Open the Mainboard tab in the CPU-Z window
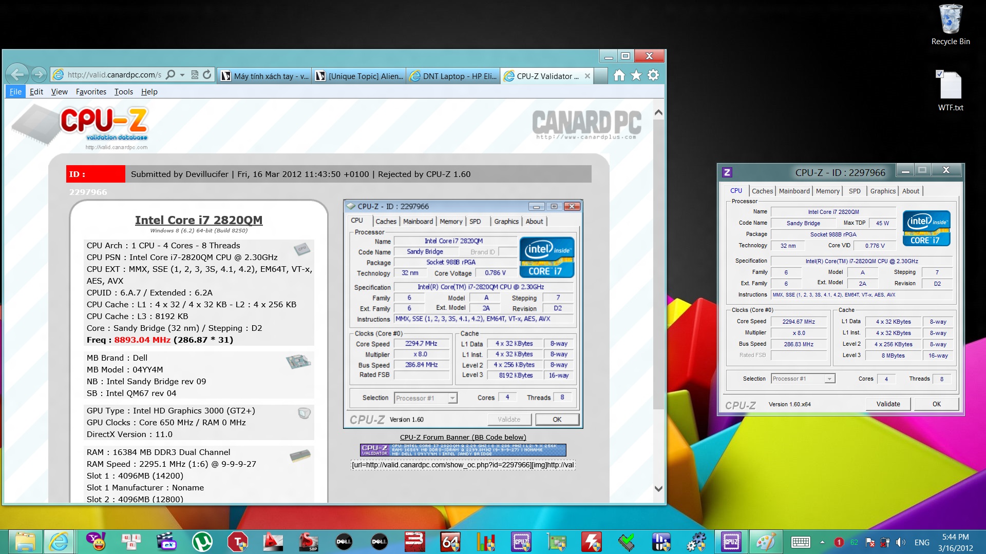The image size is (986, 554). click(794, 191)
